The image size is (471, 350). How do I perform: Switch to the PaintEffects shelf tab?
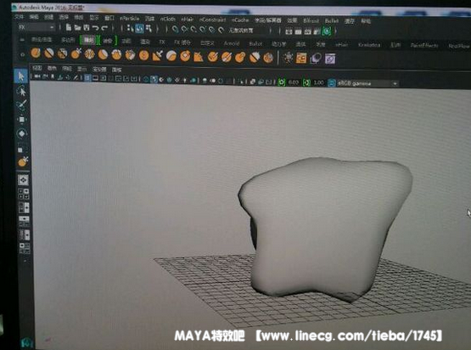click(x=424, y=46)
